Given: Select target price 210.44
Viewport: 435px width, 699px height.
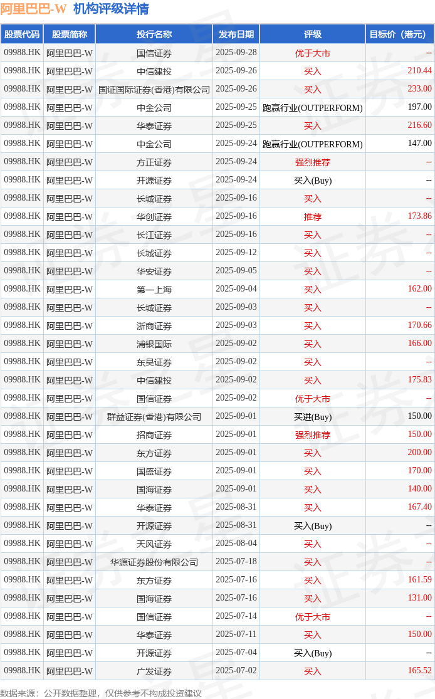Looking at the screenshot, I should click(419, 70).
